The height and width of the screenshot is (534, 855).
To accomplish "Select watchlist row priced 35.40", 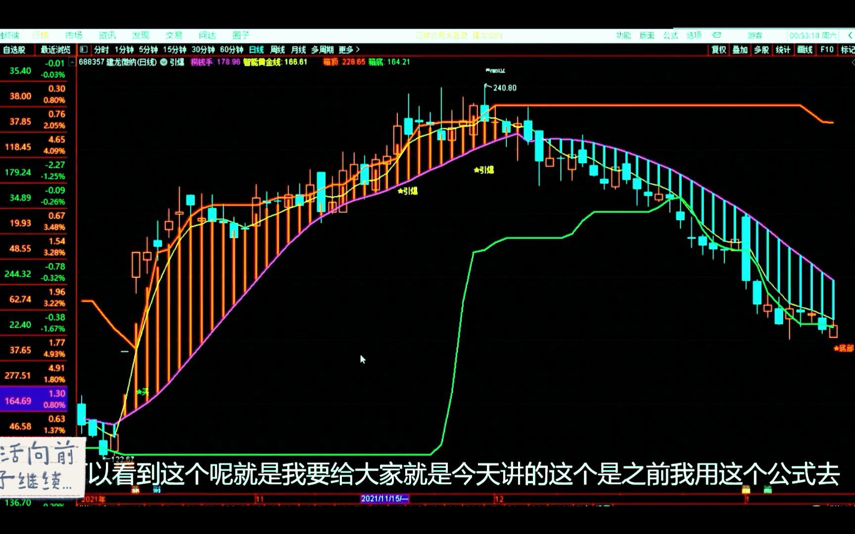I will coord(34,70).
